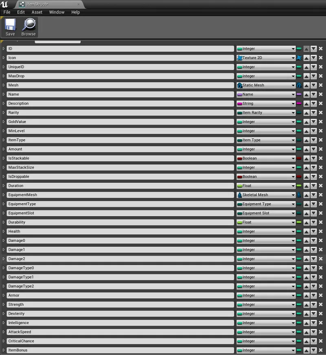Move the Health variable down
The width and height of the screenshot is (326, 355).
313,232
